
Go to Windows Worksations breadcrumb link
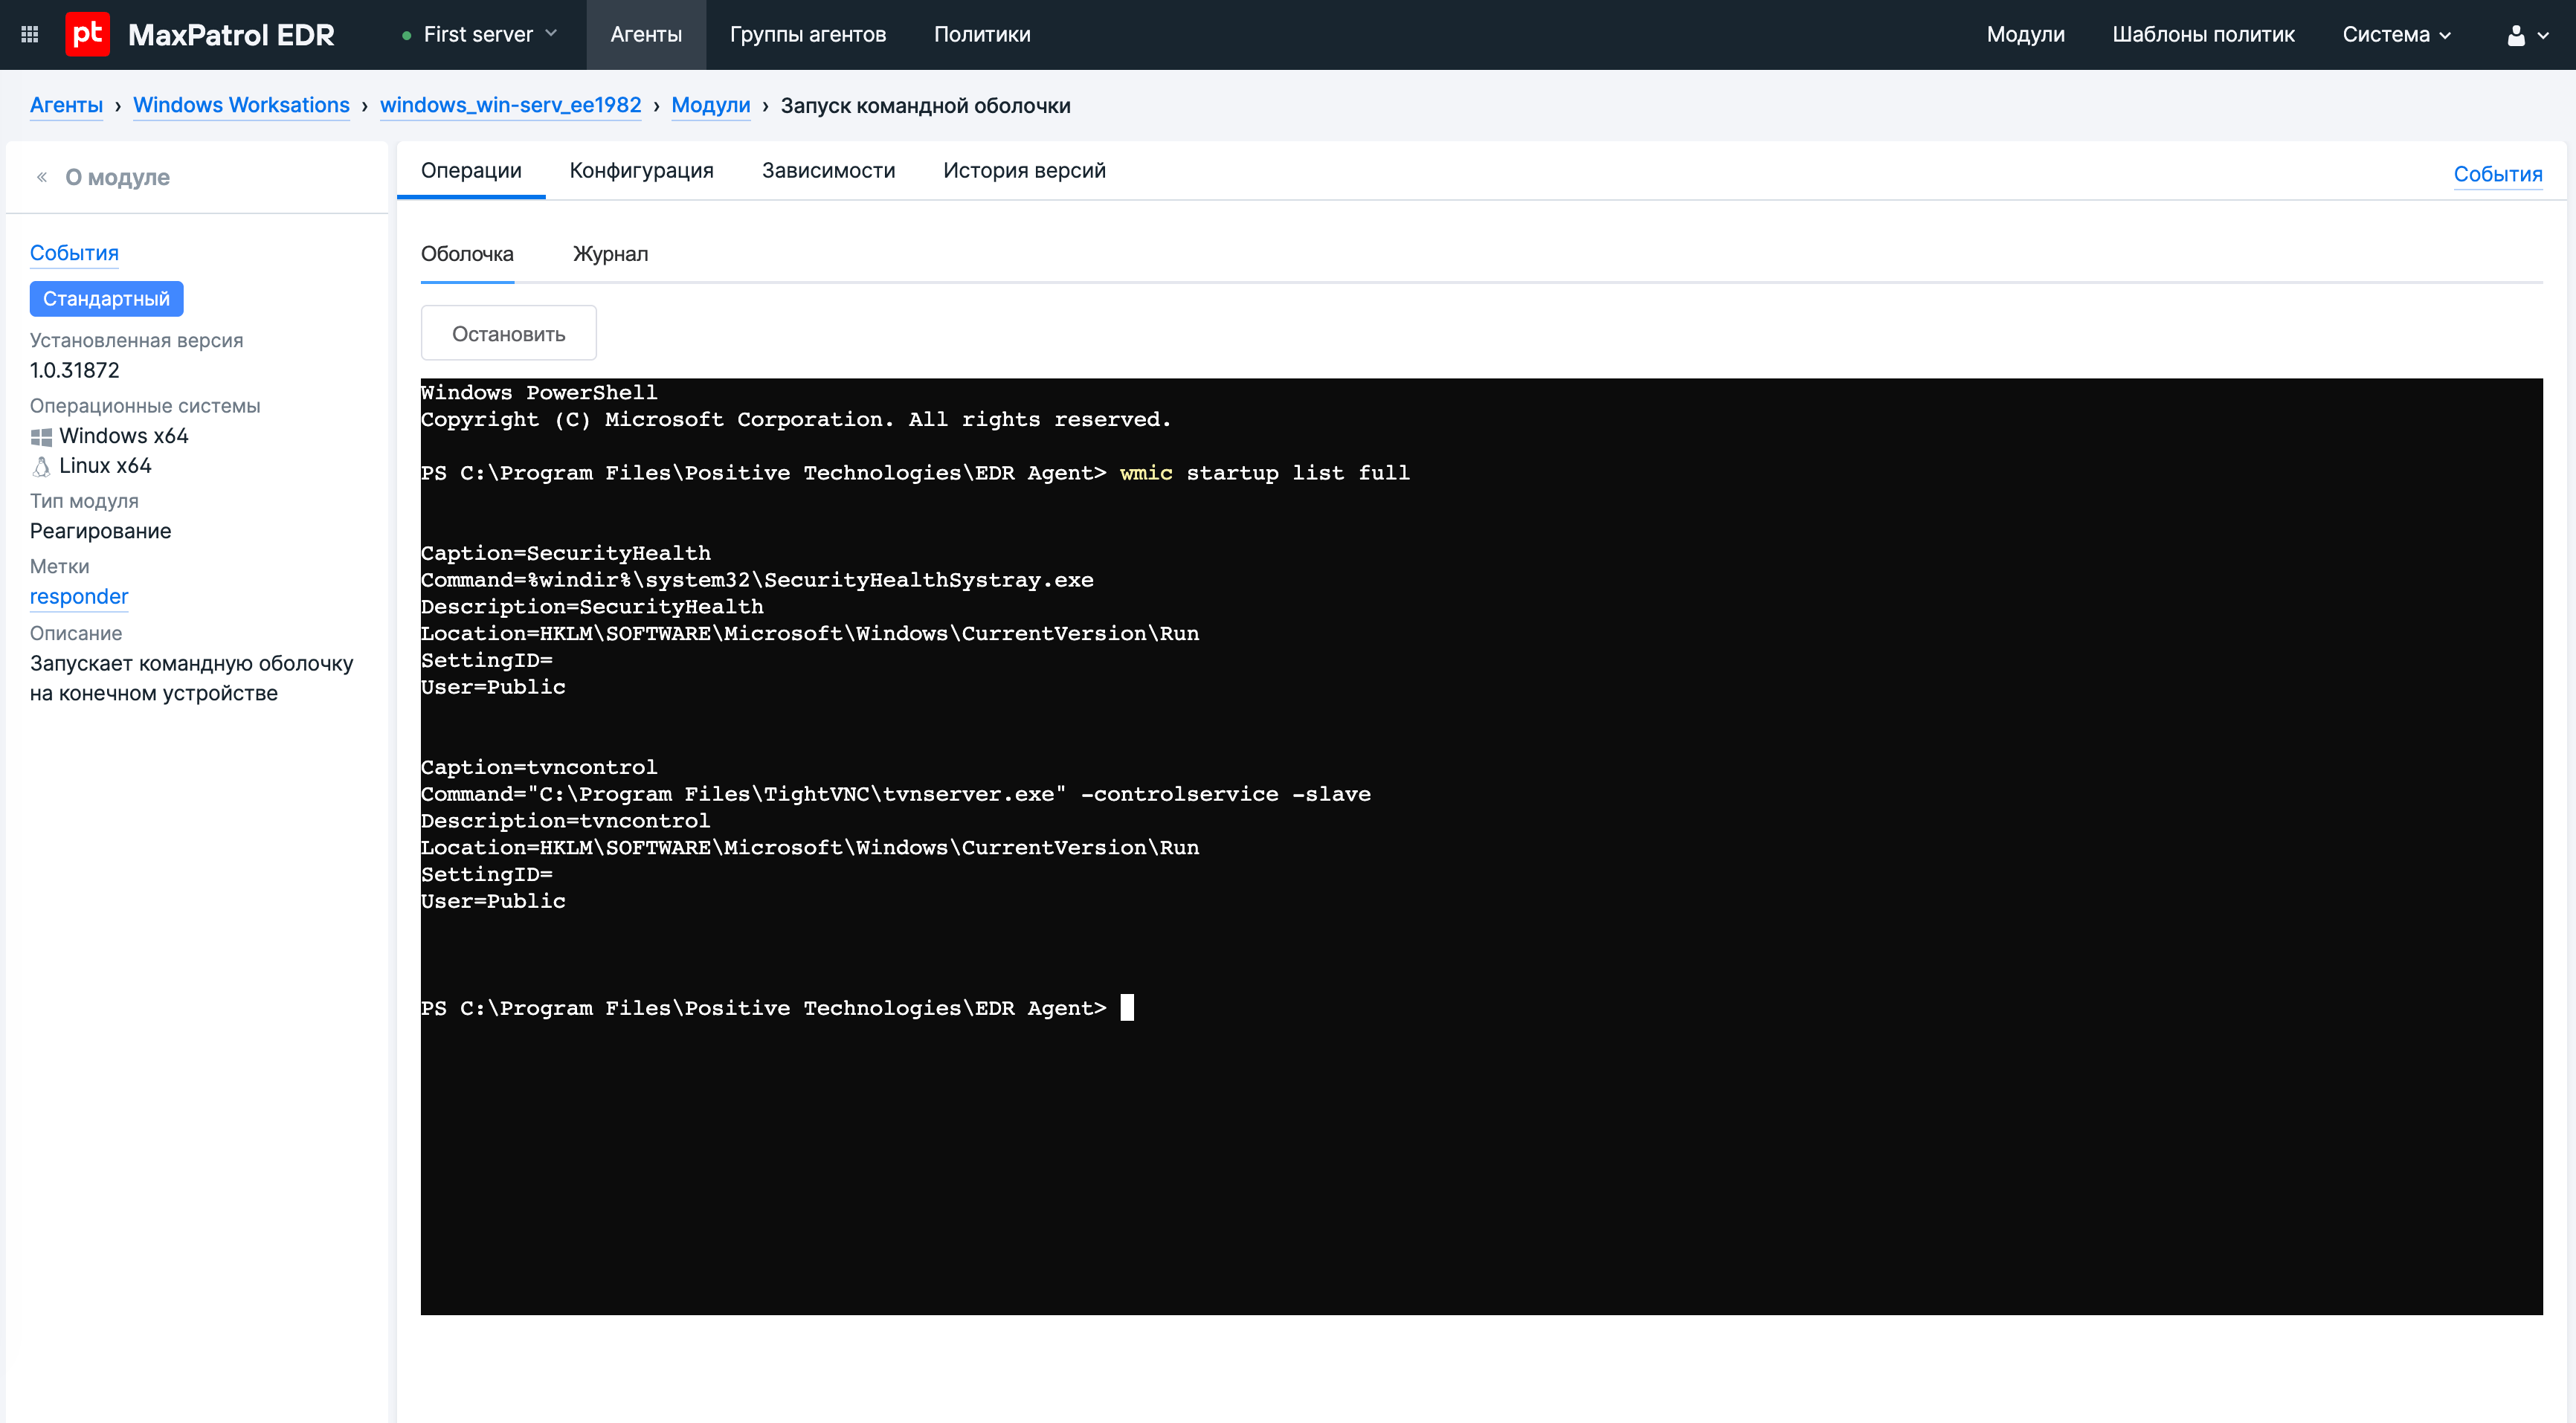pyautogui.click(x=241, y=105)
